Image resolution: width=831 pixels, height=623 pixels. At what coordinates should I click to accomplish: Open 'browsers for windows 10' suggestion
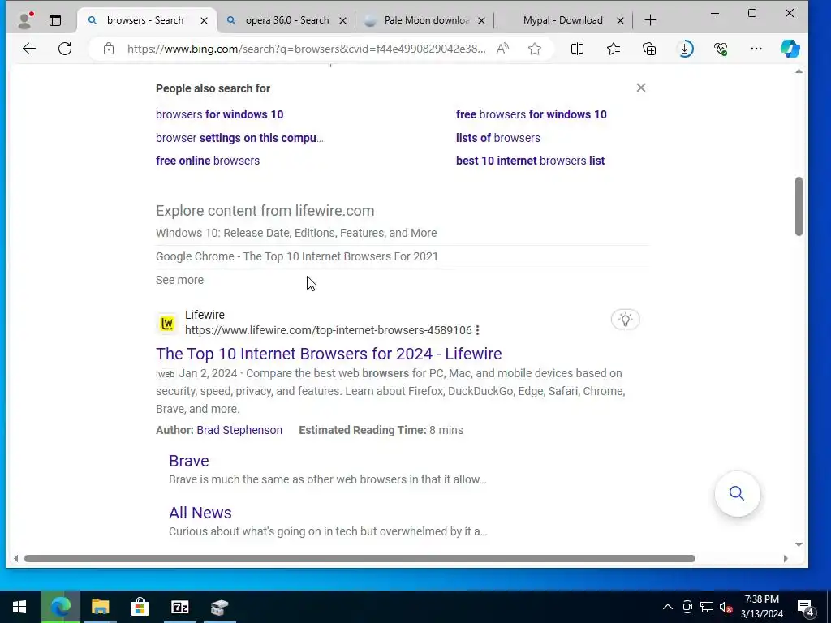(x=219, y=114)
